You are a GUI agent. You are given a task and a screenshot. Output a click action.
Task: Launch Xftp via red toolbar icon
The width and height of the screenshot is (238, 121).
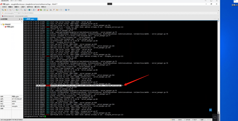[39, 10]
